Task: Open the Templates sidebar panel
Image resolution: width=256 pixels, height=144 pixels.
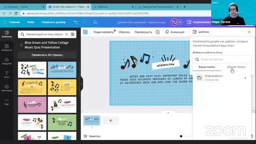Action: (x=7, y=34)
